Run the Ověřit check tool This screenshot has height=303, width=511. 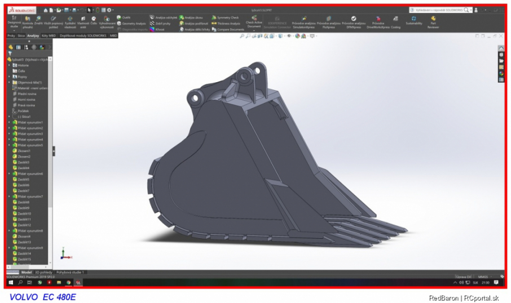click(124, 17)
